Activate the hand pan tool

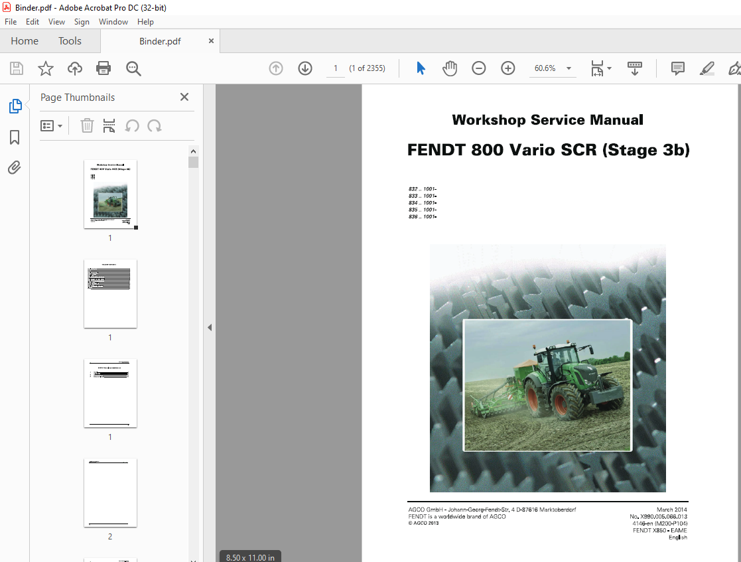coord(449,68)
